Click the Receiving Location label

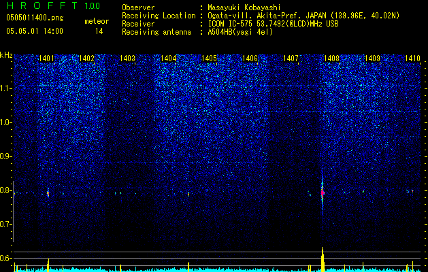pyautogui.click(x=159, y=16)
